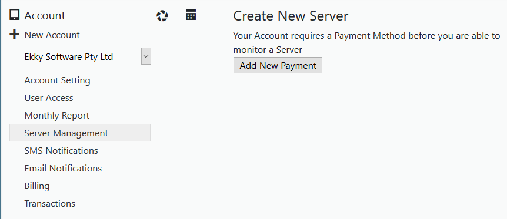Go to Billing section
This screenshot has width=507, height=219.
[37, 186]
